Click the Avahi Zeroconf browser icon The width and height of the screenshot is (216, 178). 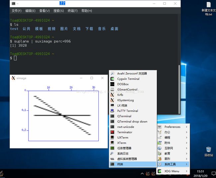pos(112,73)
